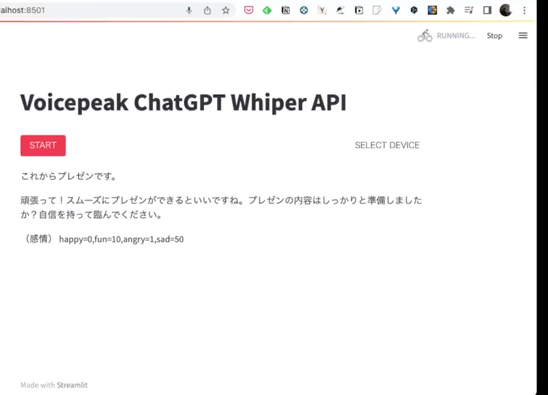Click the microphone icon in address bar
The width and height of the screenshot is (548, 395).
189,10
